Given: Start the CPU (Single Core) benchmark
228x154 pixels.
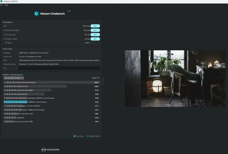Looking at the screenshot, I should point(95,35).
